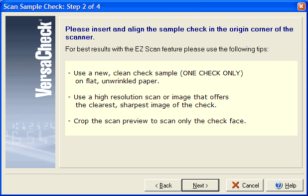Click the right arrow on Next button
This screenshot has height=196, width=308.
(207, 186)
